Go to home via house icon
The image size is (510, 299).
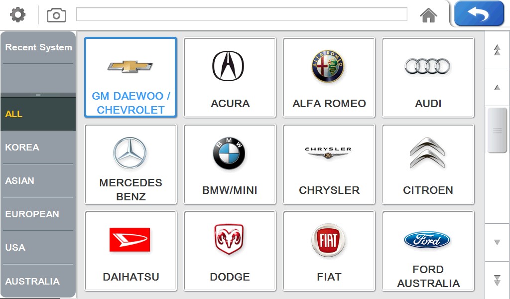click(428, 15)
